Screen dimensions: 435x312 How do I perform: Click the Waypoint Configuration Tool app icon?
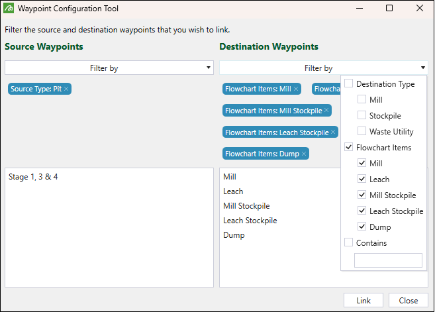9,9
